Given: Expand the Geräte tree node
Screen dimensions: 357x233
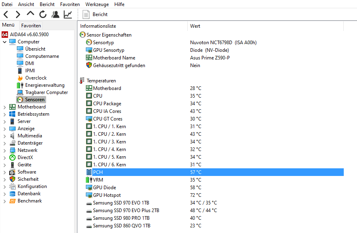Looking at the screenshot, I should tap(4, 165).
